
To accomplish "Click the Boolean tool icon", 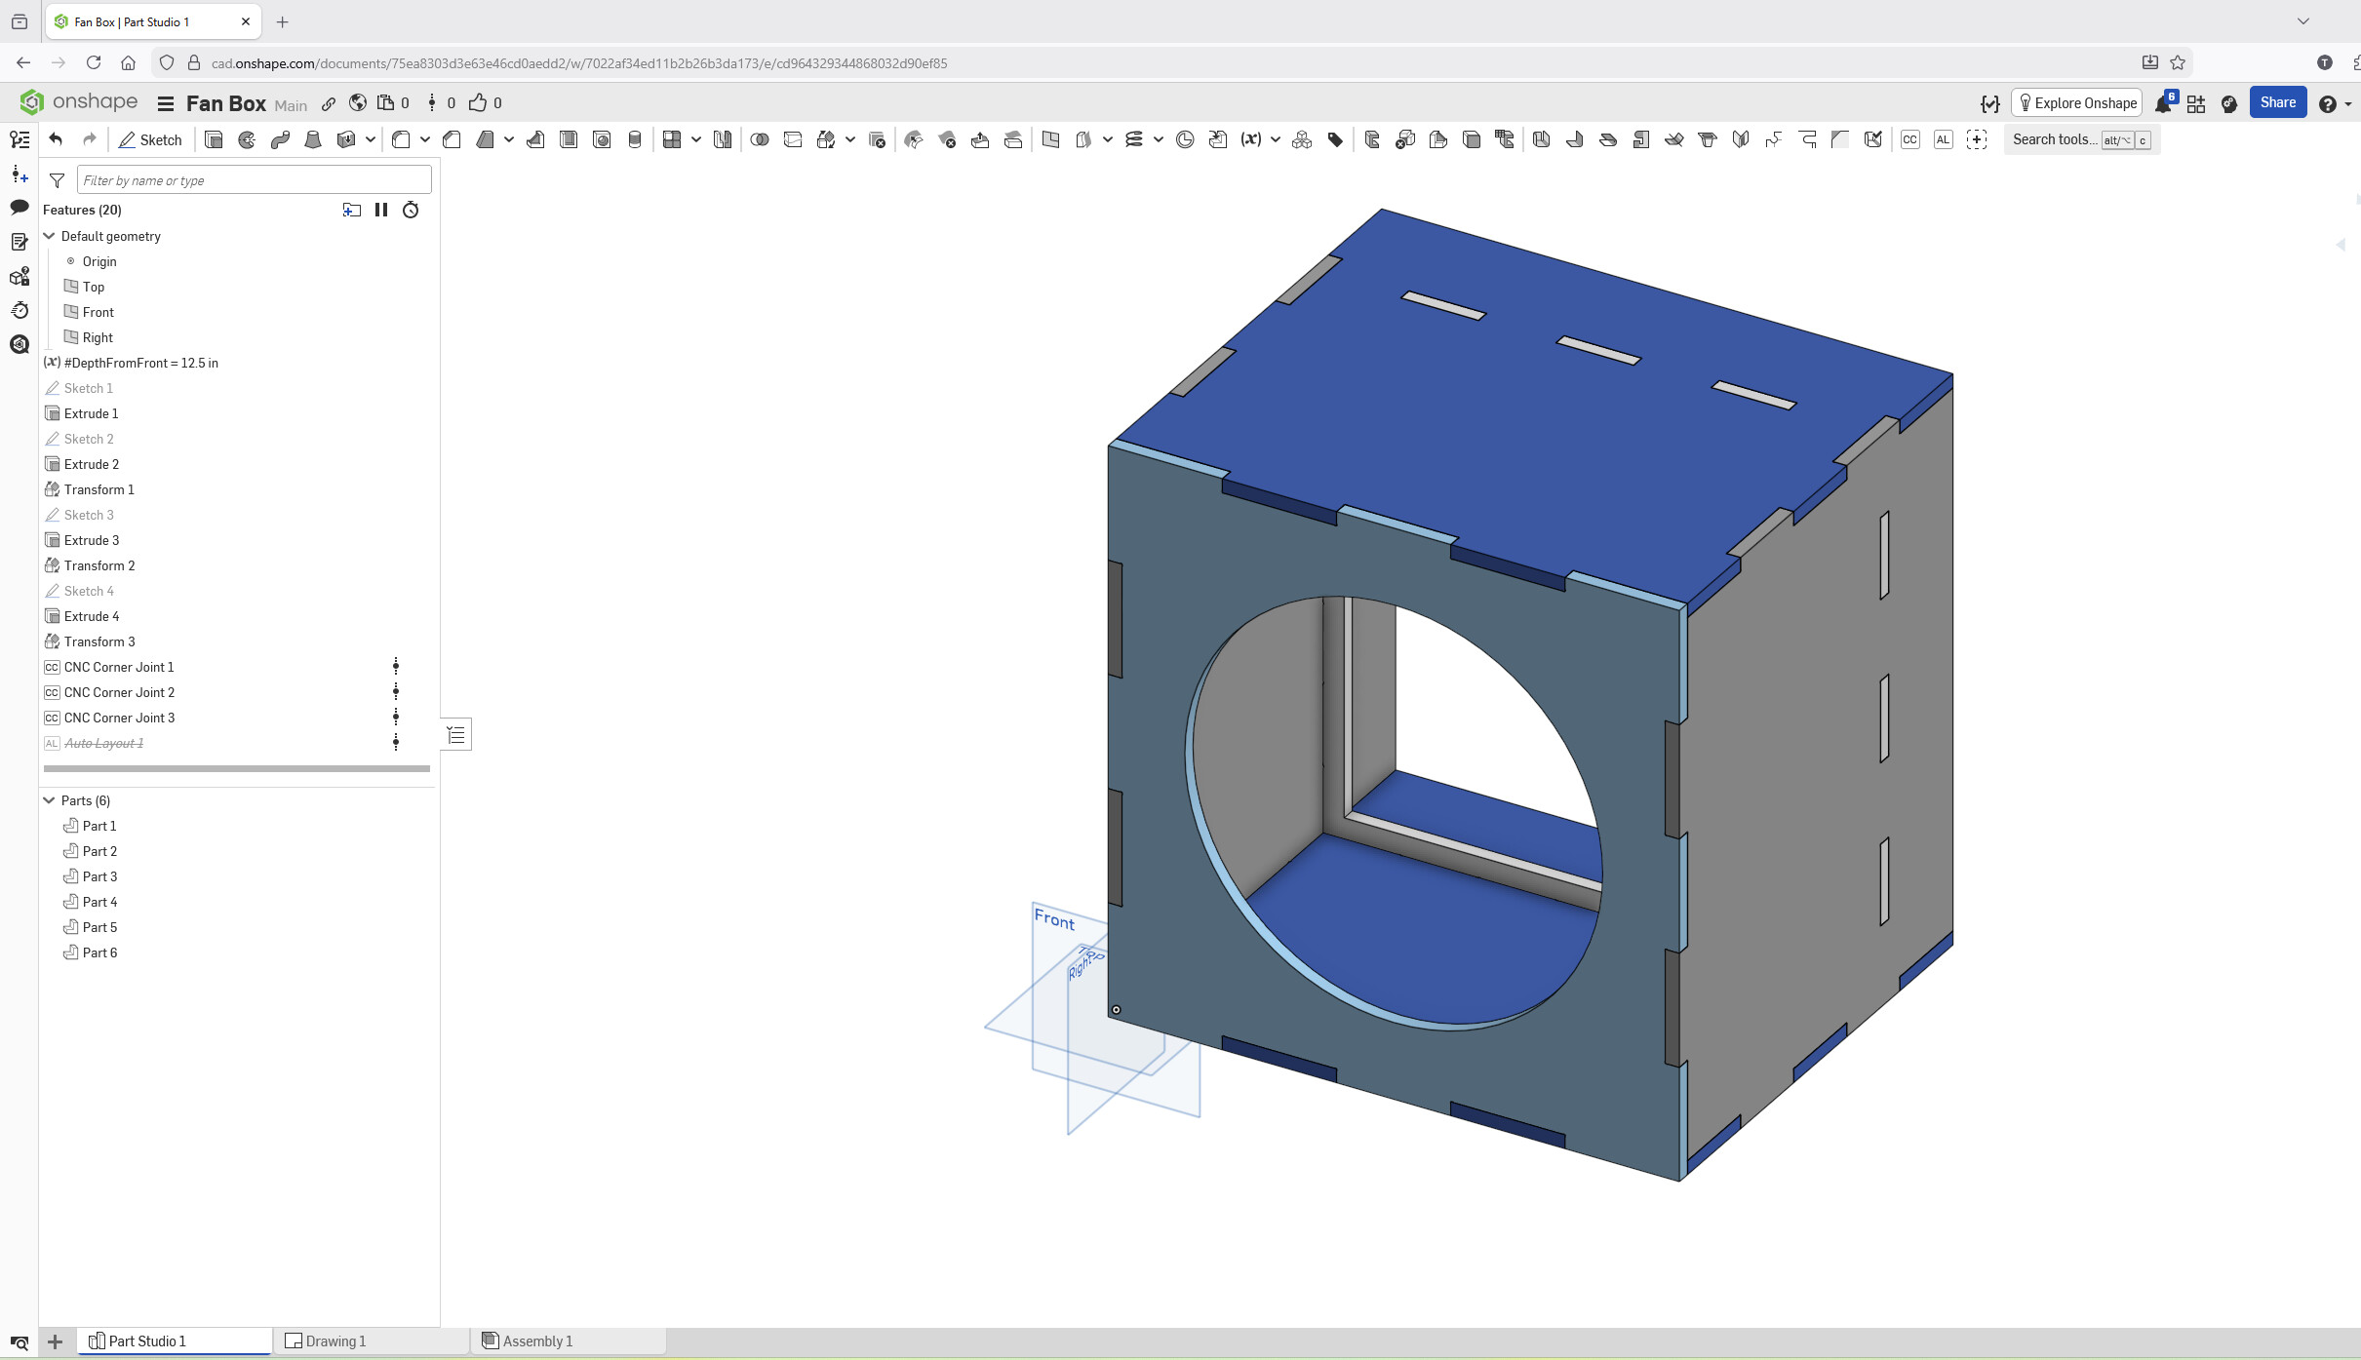I will coord(760,139).
